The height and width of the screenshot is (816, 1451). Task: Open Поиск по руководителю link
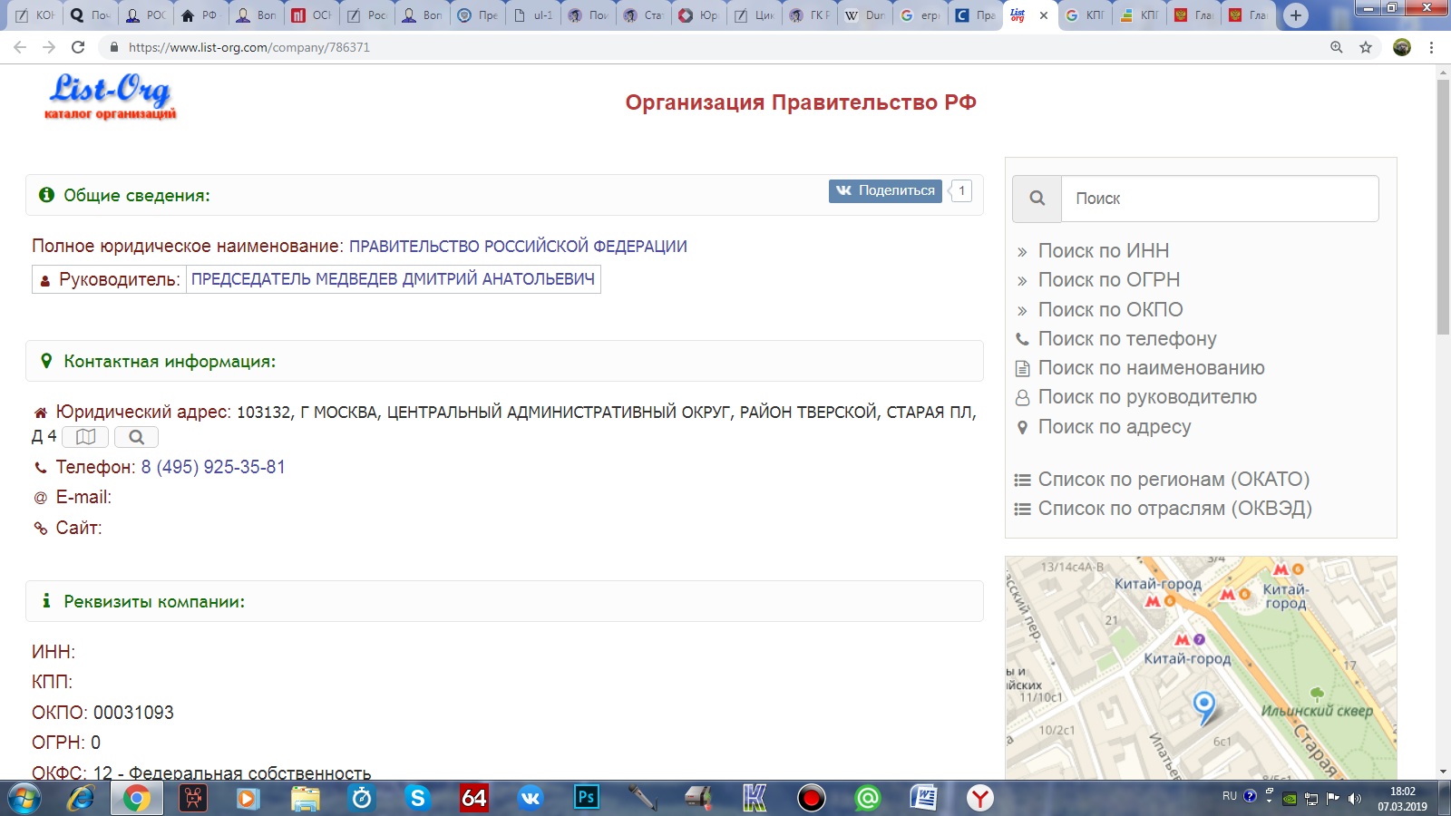[x=1147, y=397]
